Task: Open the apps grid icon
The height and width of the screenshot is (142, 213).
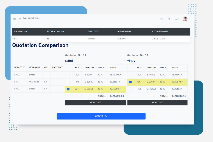Action: 169,19
